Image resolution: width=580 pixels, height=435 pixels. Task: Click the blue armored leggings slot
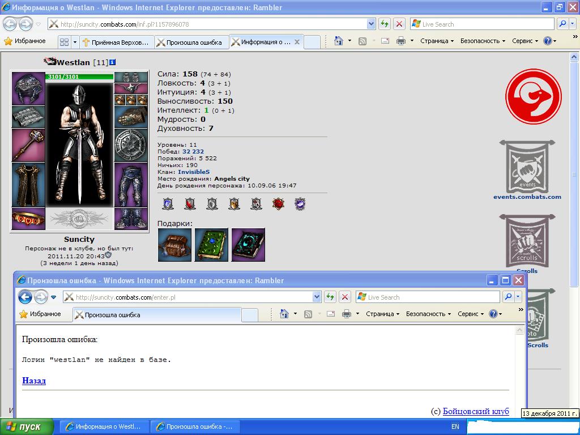(131, 185)
